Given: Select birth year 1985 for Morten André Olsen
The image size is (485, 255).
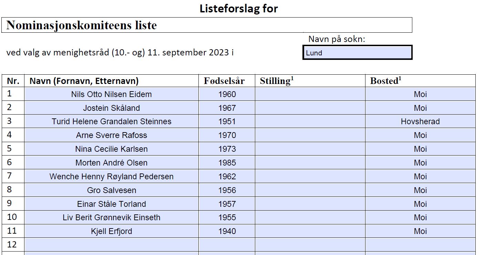Looking at the screenshot, I should (x=227, y=163).
